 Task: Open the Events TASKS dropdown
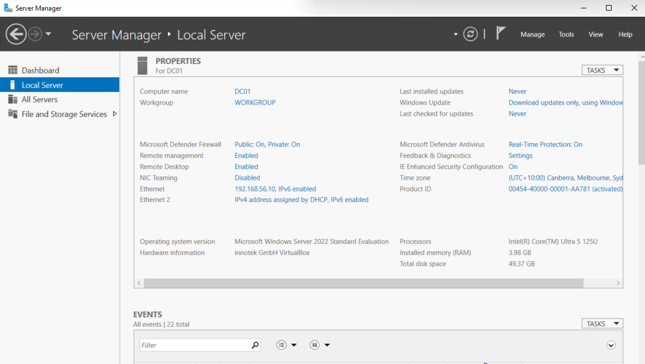coord(602,323)
